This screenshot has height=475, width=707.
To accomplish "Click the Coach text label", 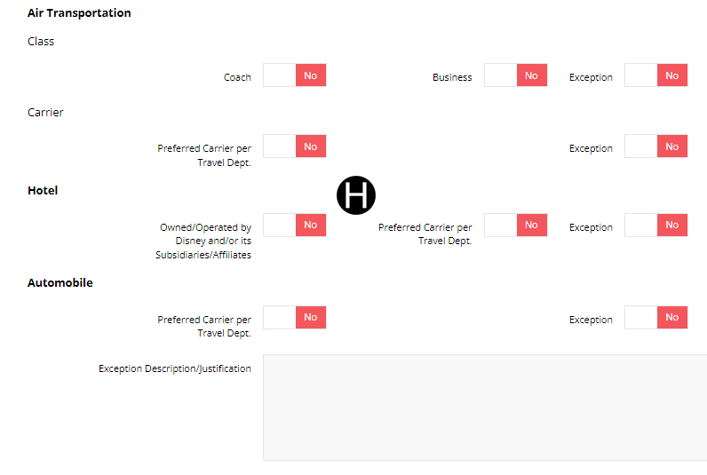I will coord(237,78).
